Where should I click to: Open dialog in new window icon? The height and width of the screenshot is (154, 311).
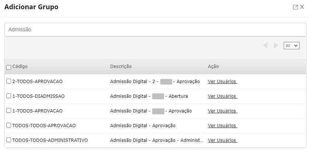point(295,7)
